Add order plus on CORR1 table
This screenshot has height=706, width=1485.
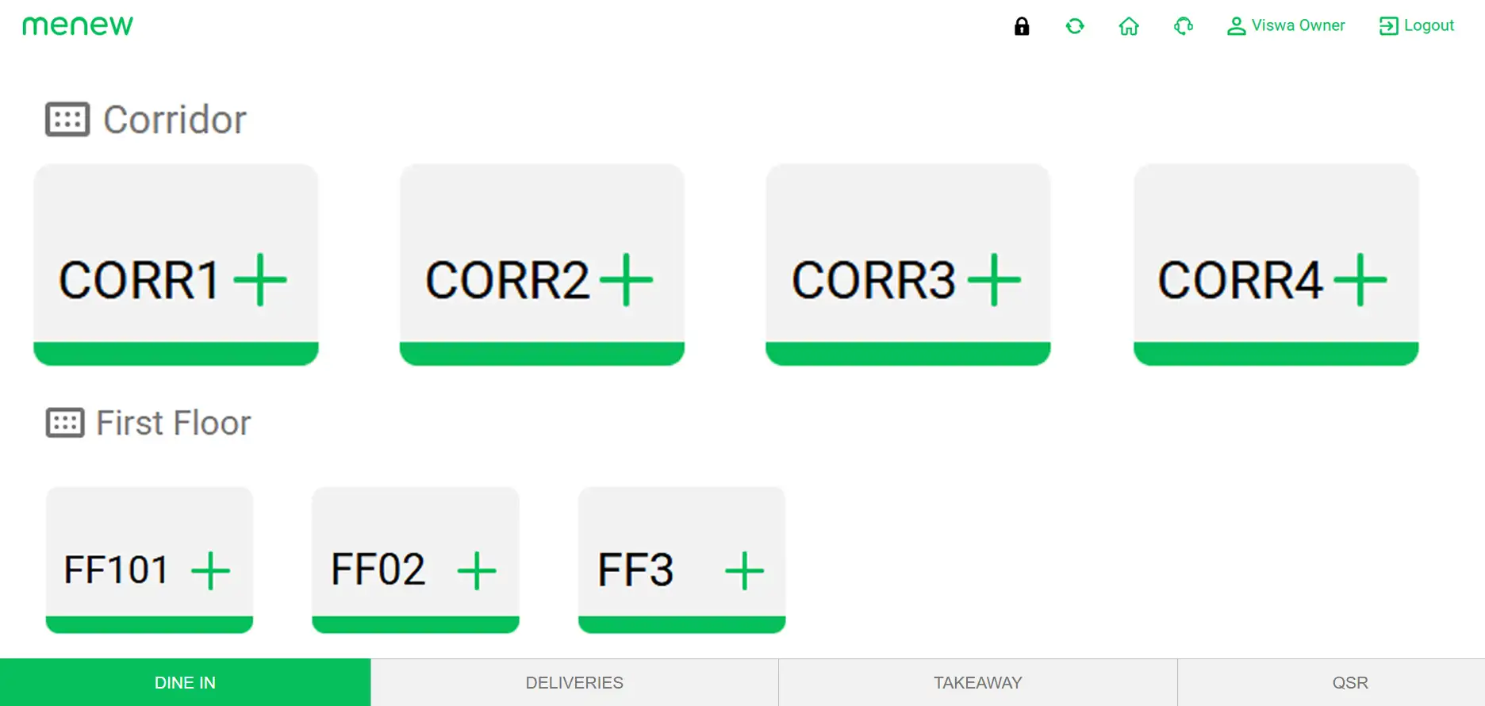coord(260,279)
